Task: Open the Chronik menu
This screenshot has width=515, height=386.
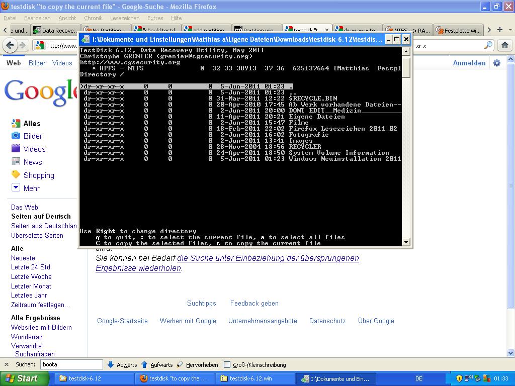Action: (93, 19)
